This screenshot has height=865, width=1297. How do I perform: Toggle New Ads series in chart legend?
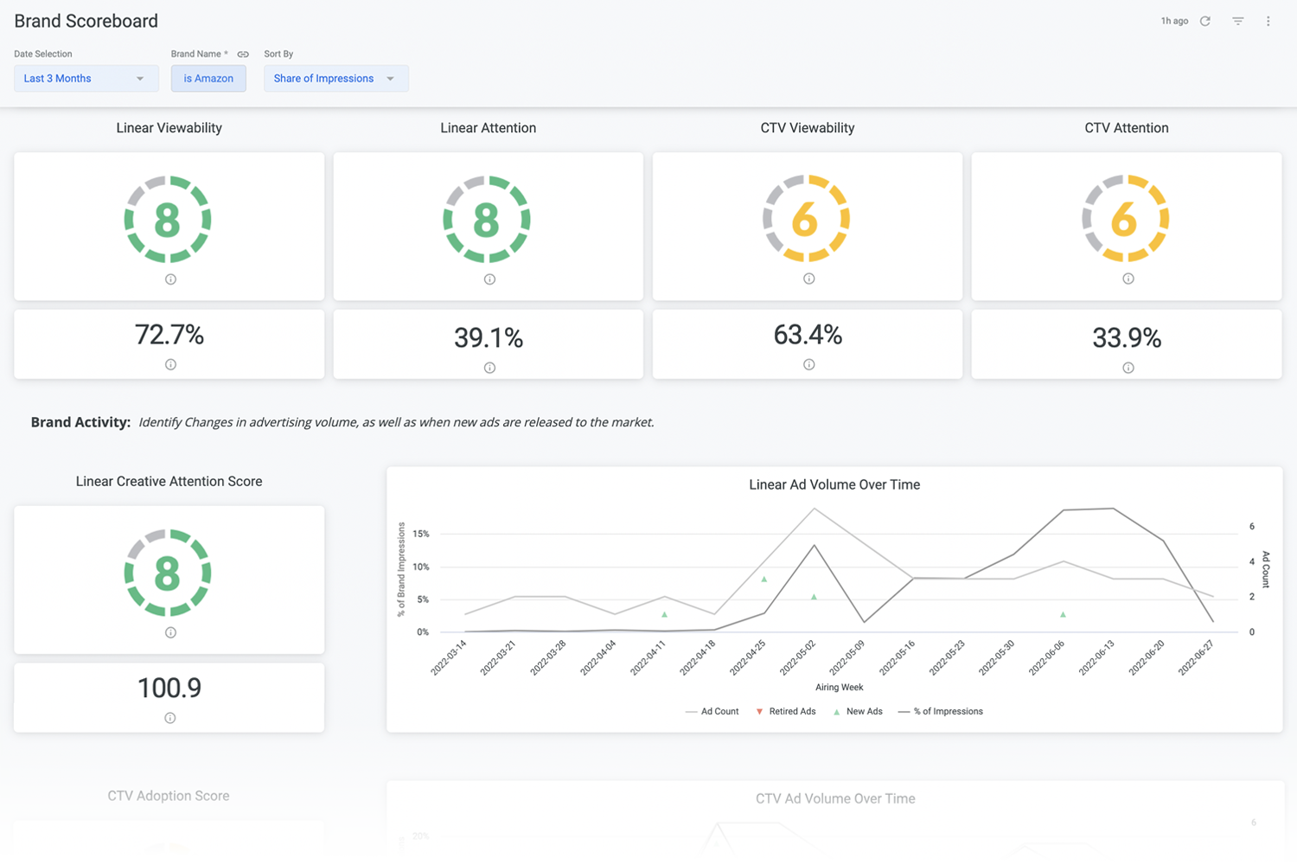857,711
